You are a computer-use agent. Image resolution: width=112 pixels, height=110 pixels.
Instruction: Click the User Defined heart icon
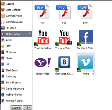[x=3, y=10]
